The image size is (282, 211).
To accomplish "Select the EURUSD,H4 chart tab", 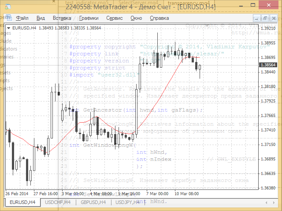I will (22, 202).
